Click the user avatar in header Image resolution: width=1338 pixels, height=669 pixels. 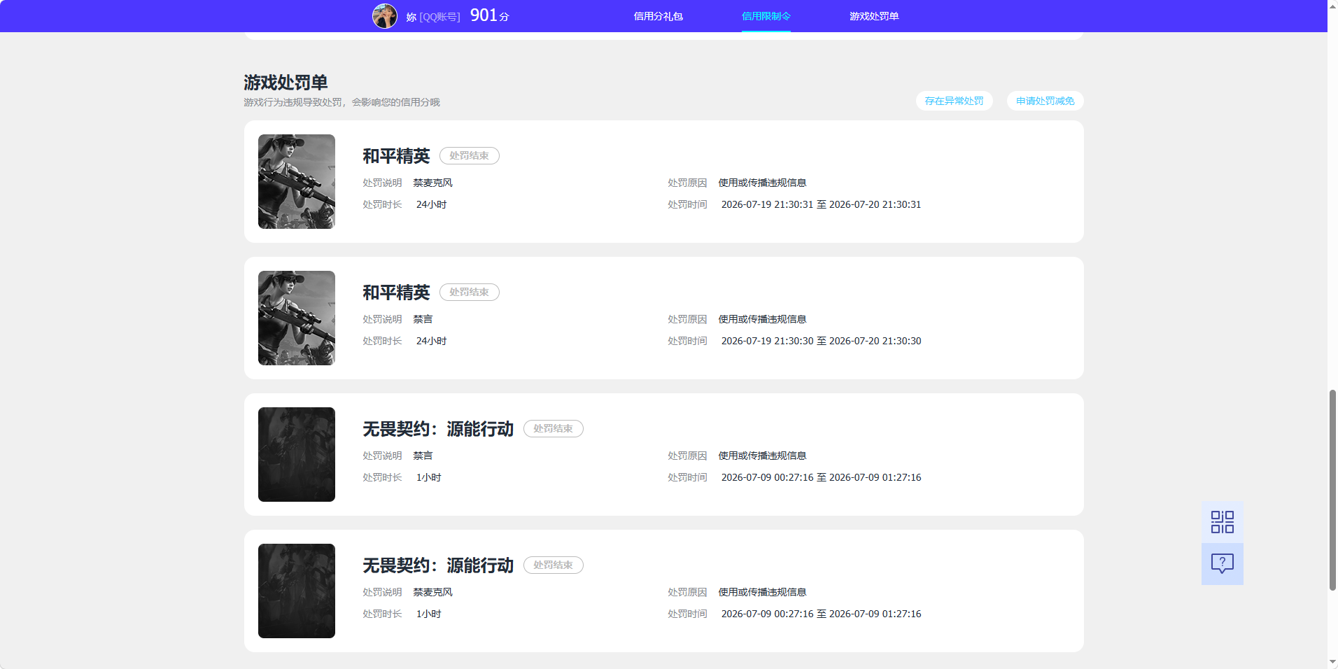(384, 15)
